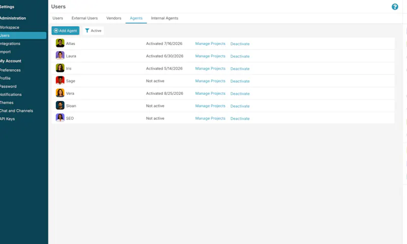The image size is (407, 244).
Task: Click Manage Projects for SEO
Action: 210,119
